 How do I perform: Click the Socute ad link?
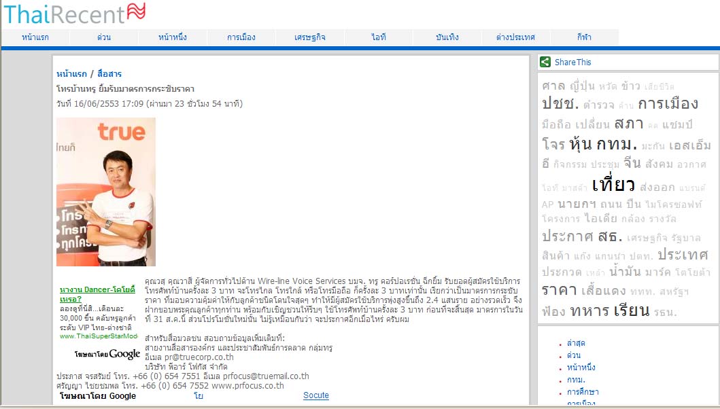316,395
